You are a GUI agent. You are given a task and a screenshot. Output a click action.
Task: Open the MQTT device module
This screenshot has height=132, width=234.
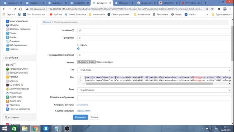coord(11,65)
